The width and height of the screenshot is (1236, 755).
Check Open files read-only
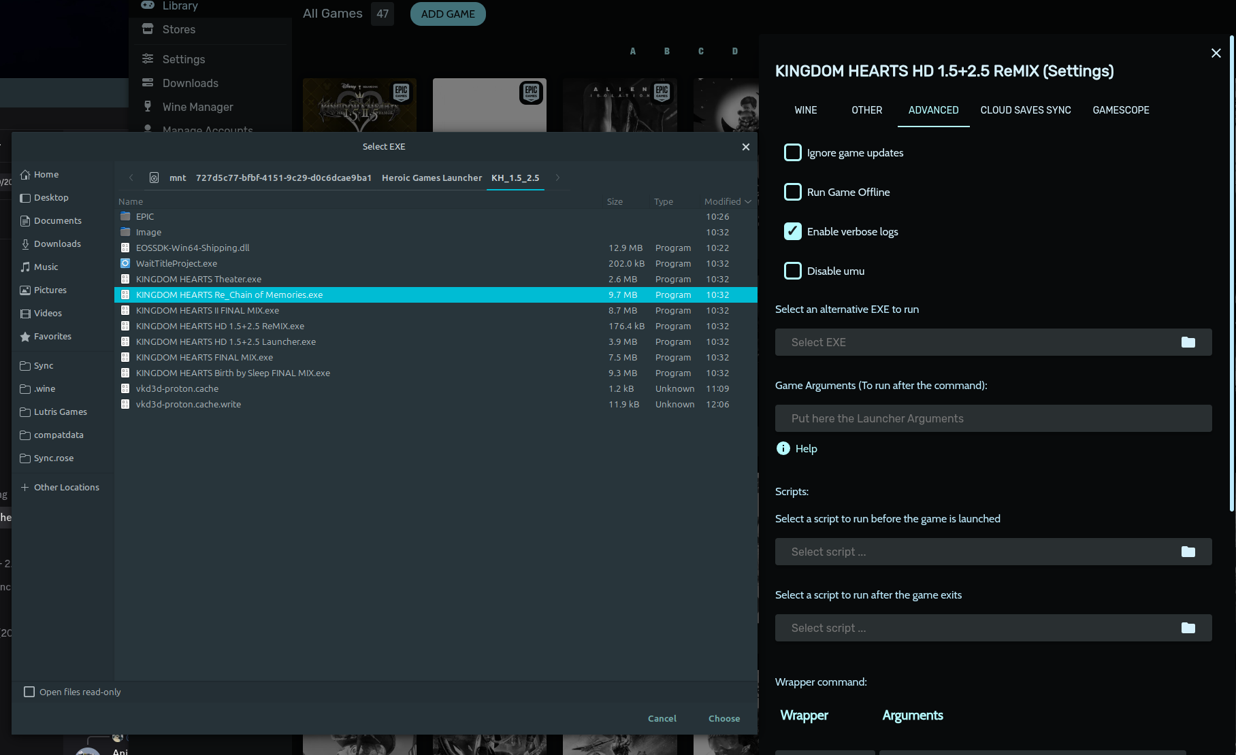(29, 692)
